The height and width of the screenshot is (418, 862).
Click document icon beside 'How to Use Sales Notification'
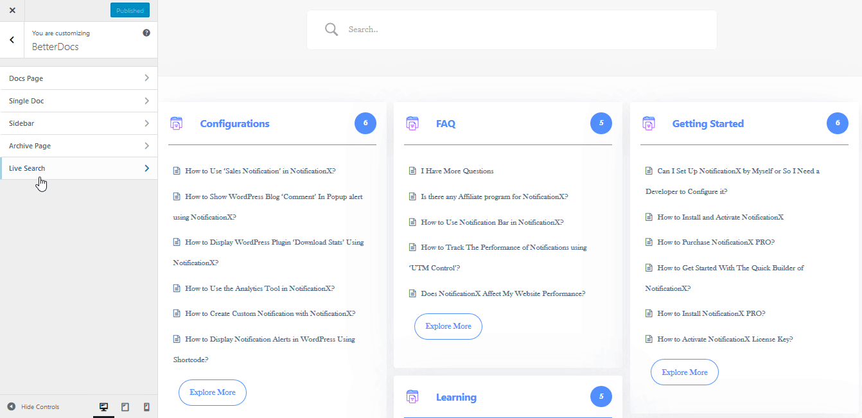[177, 171]
